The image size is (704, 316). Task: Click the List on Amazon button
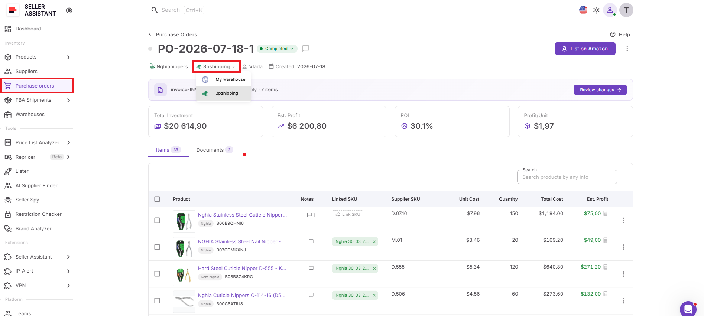click(585, 49)
